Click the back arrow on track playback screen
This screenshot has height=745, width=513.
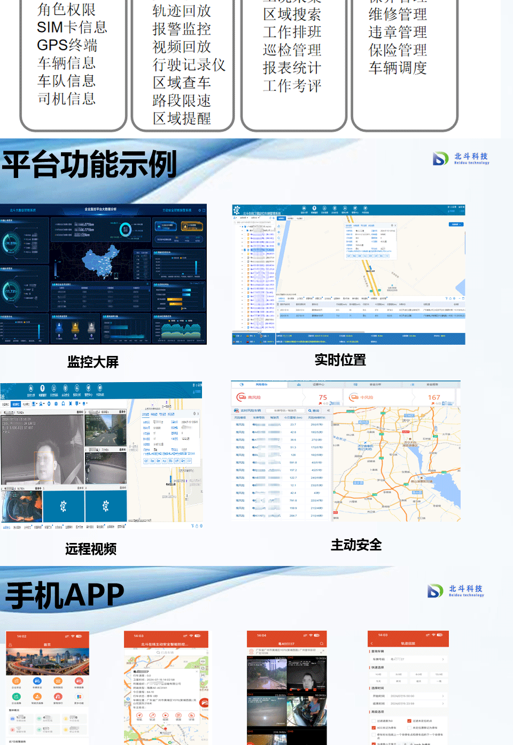click(372, 643)
